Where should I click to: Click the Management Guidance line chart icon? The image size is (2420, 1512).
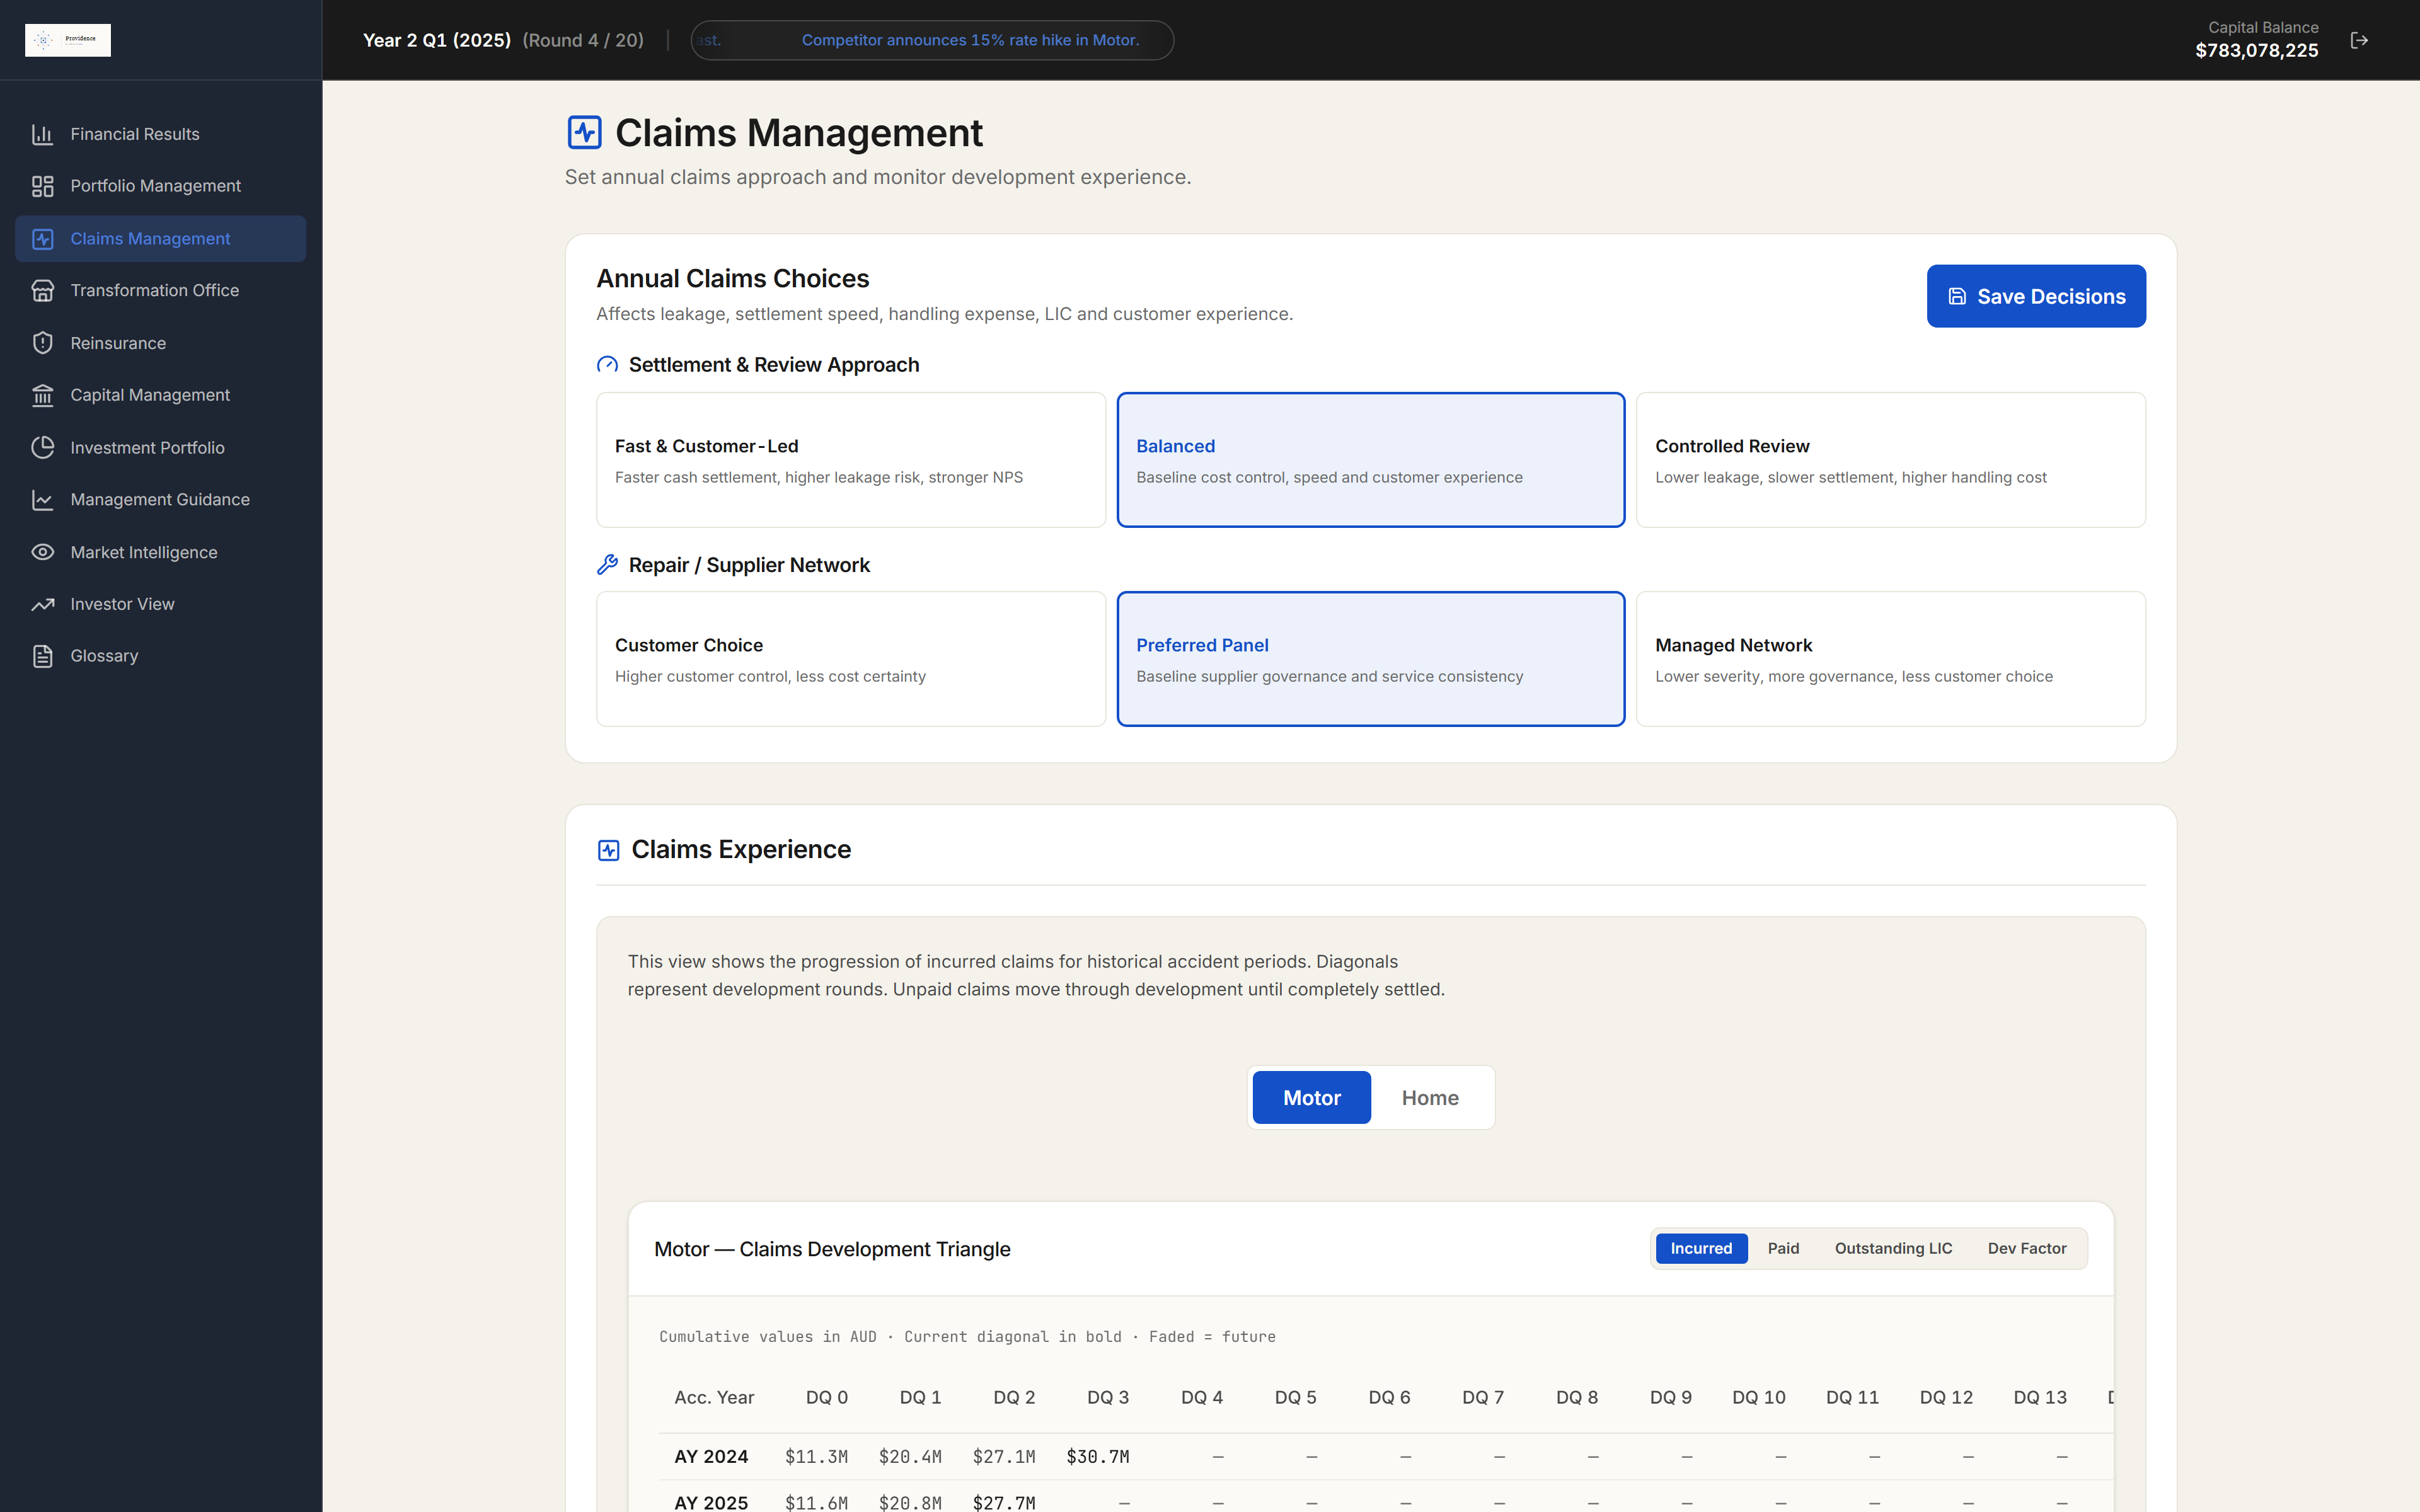[x=42, y=500]
